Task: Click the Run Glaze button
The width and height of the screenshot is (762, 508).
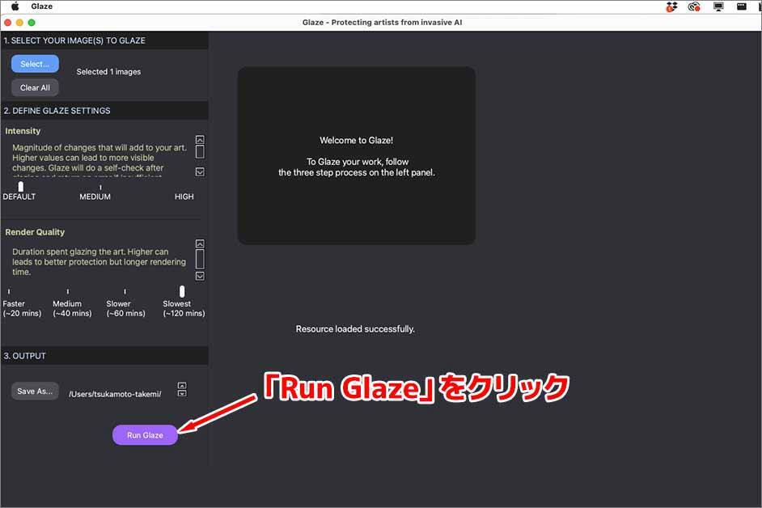Action: click(x=145, y=435)
